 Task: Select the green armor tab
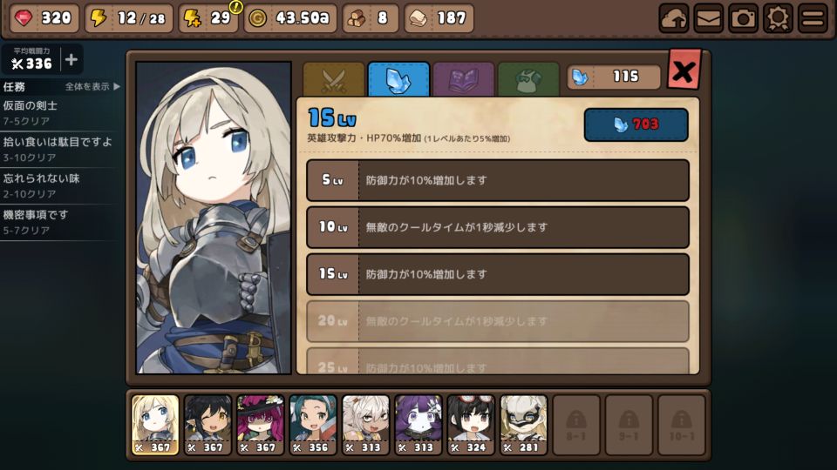(528, 80)
